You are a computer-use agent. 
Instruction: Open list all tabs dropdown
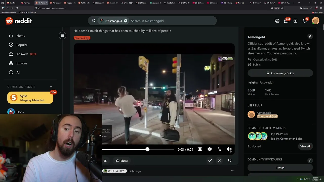pyautogui.click(x=299, y=3)
